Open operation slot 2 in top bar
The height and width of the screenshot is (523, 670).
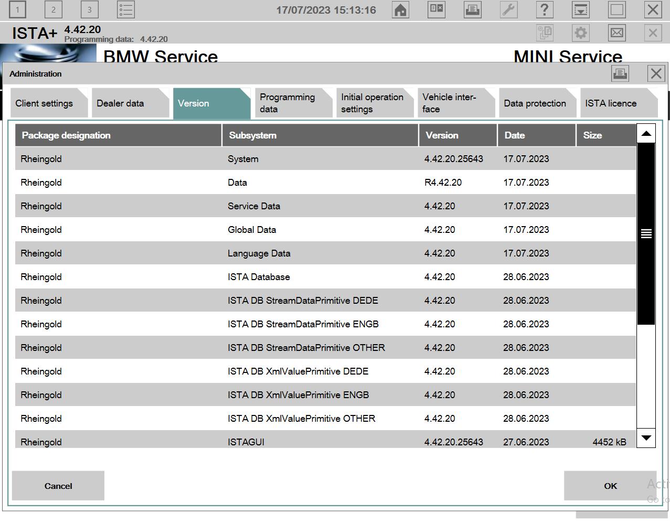pos(53,9)
